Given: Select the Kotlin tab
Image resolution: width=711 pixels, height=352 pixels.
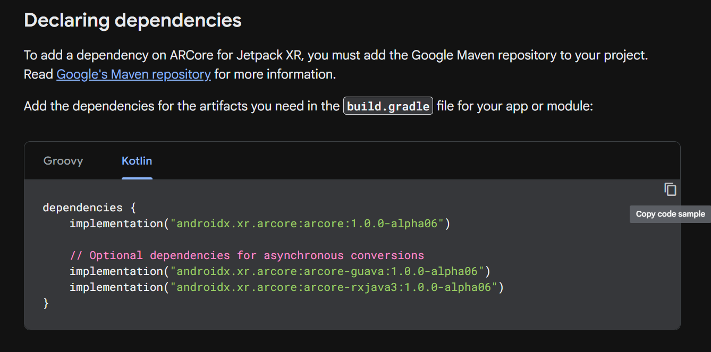Looking at the screenshot, I should point(137,161).
